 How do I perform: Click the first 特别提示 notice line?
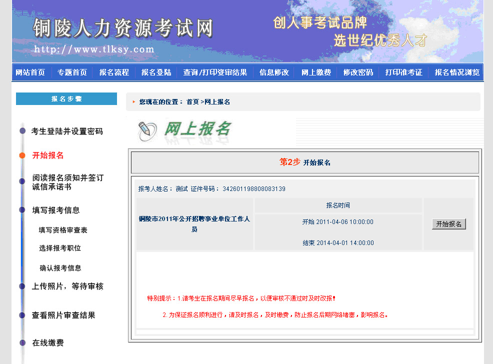(241, 298)
